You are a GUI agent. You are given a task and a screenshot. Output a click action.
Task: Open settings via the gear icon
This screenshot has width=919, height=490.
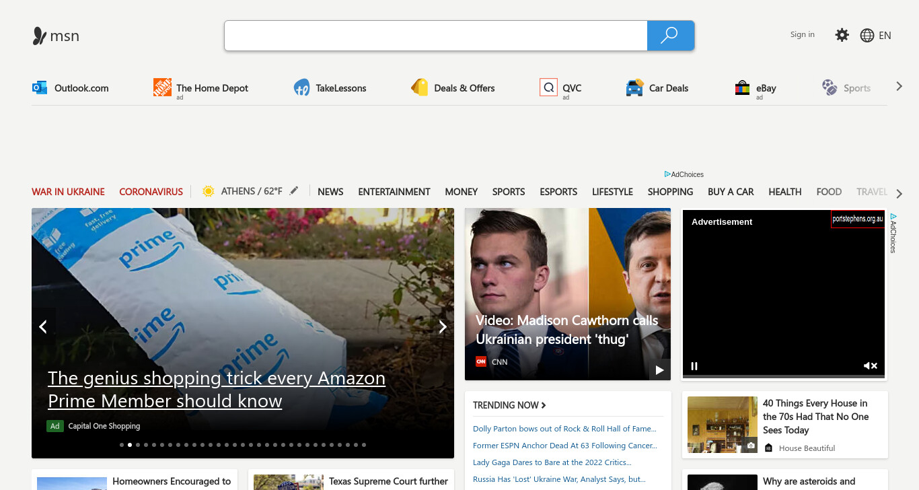pyautogui.click(x=842, y=35)
